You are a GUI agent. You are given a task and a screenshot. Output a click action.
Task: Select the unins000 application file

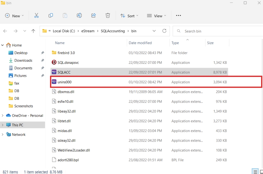64,82
